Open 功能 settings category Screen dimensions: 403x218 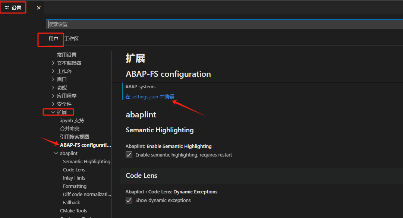click(62, 88)
